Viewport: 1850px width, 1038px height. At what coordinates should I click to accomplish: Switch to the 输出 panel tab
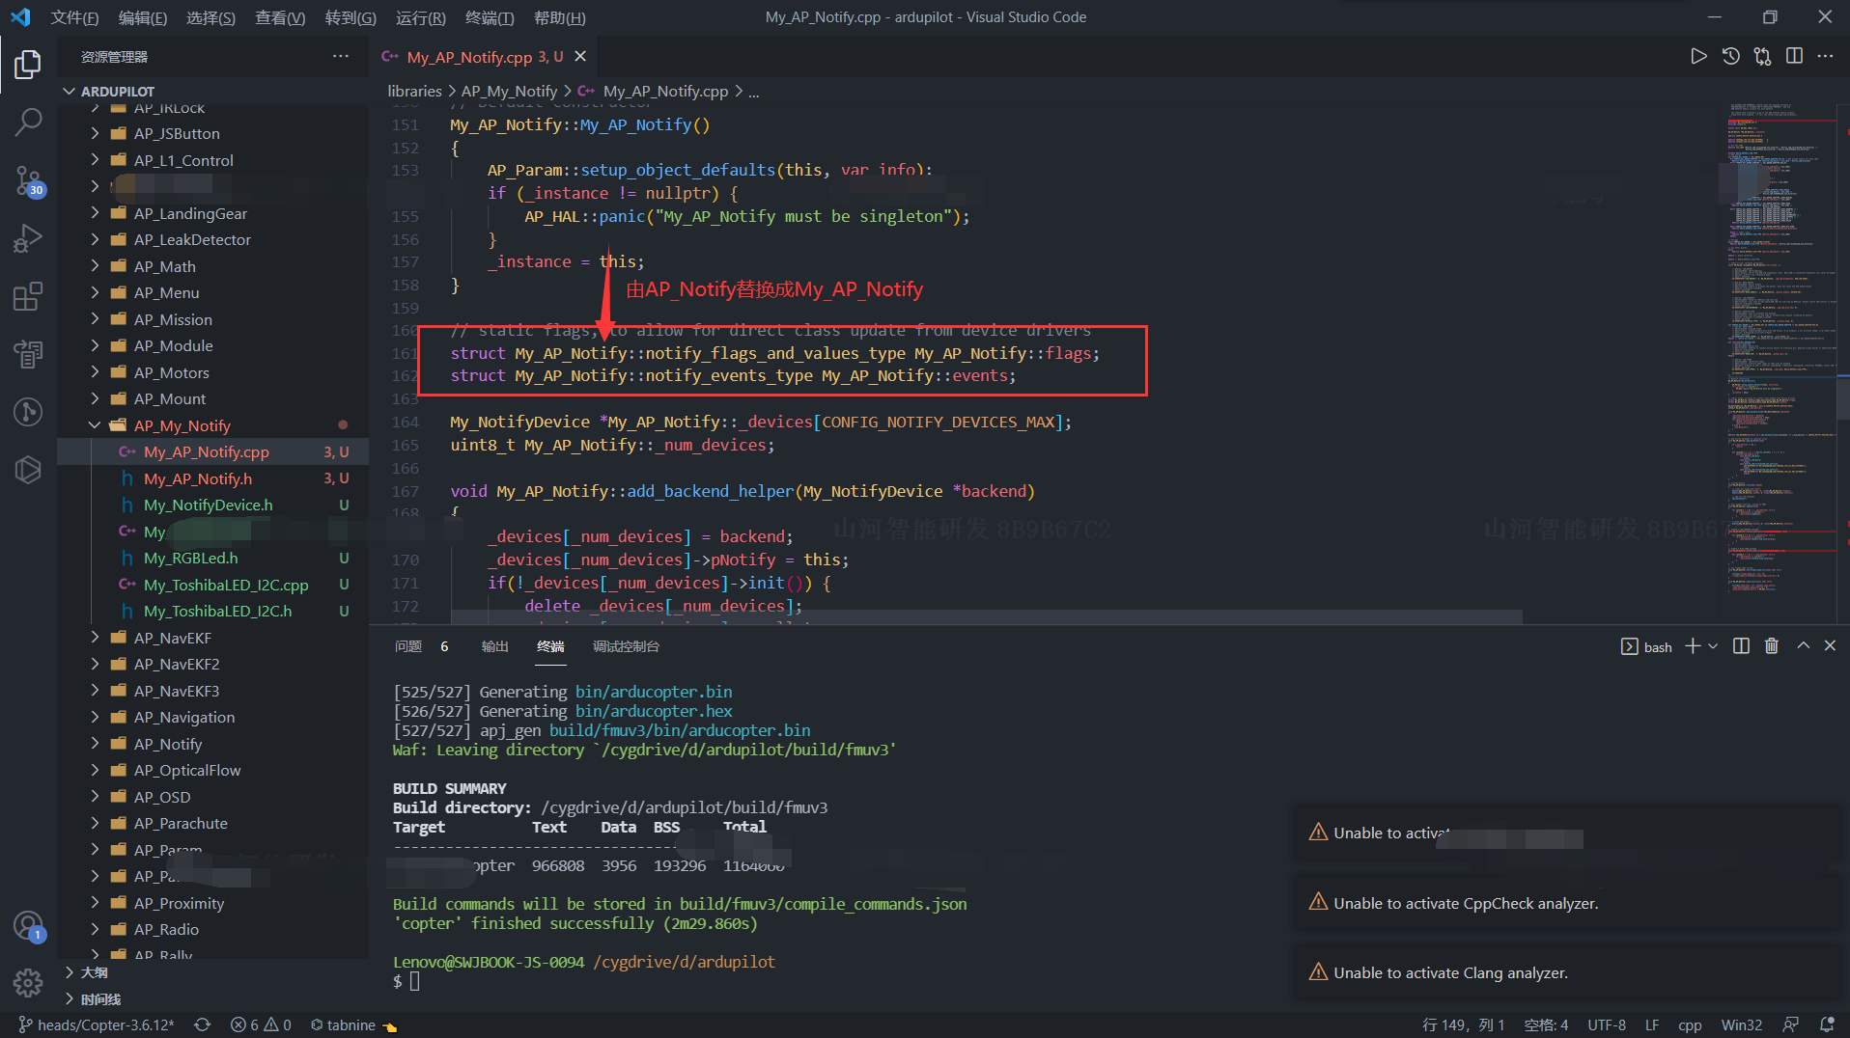coord(494,646)
